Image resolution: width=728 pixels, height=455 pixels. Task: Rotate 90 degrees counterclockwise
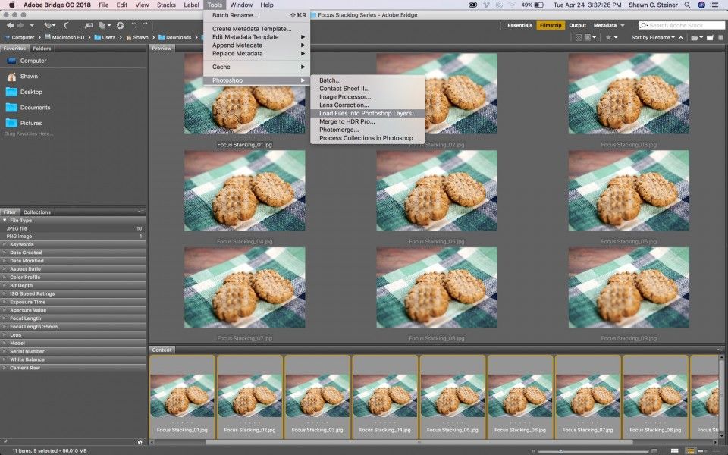tap(134, 25)
